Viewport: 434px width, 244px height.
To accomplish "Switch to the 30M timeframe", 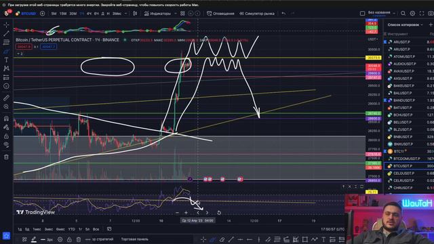I will (x=73, y=14).
